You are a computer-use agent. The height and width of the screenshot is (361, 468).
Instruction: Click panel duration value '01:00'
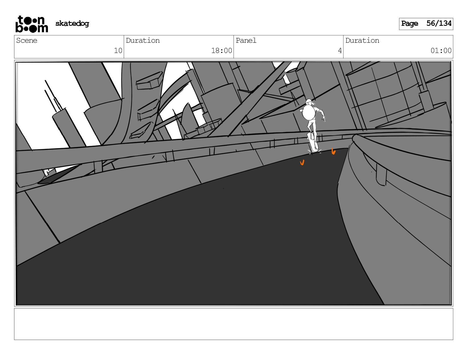click(441, 51)
